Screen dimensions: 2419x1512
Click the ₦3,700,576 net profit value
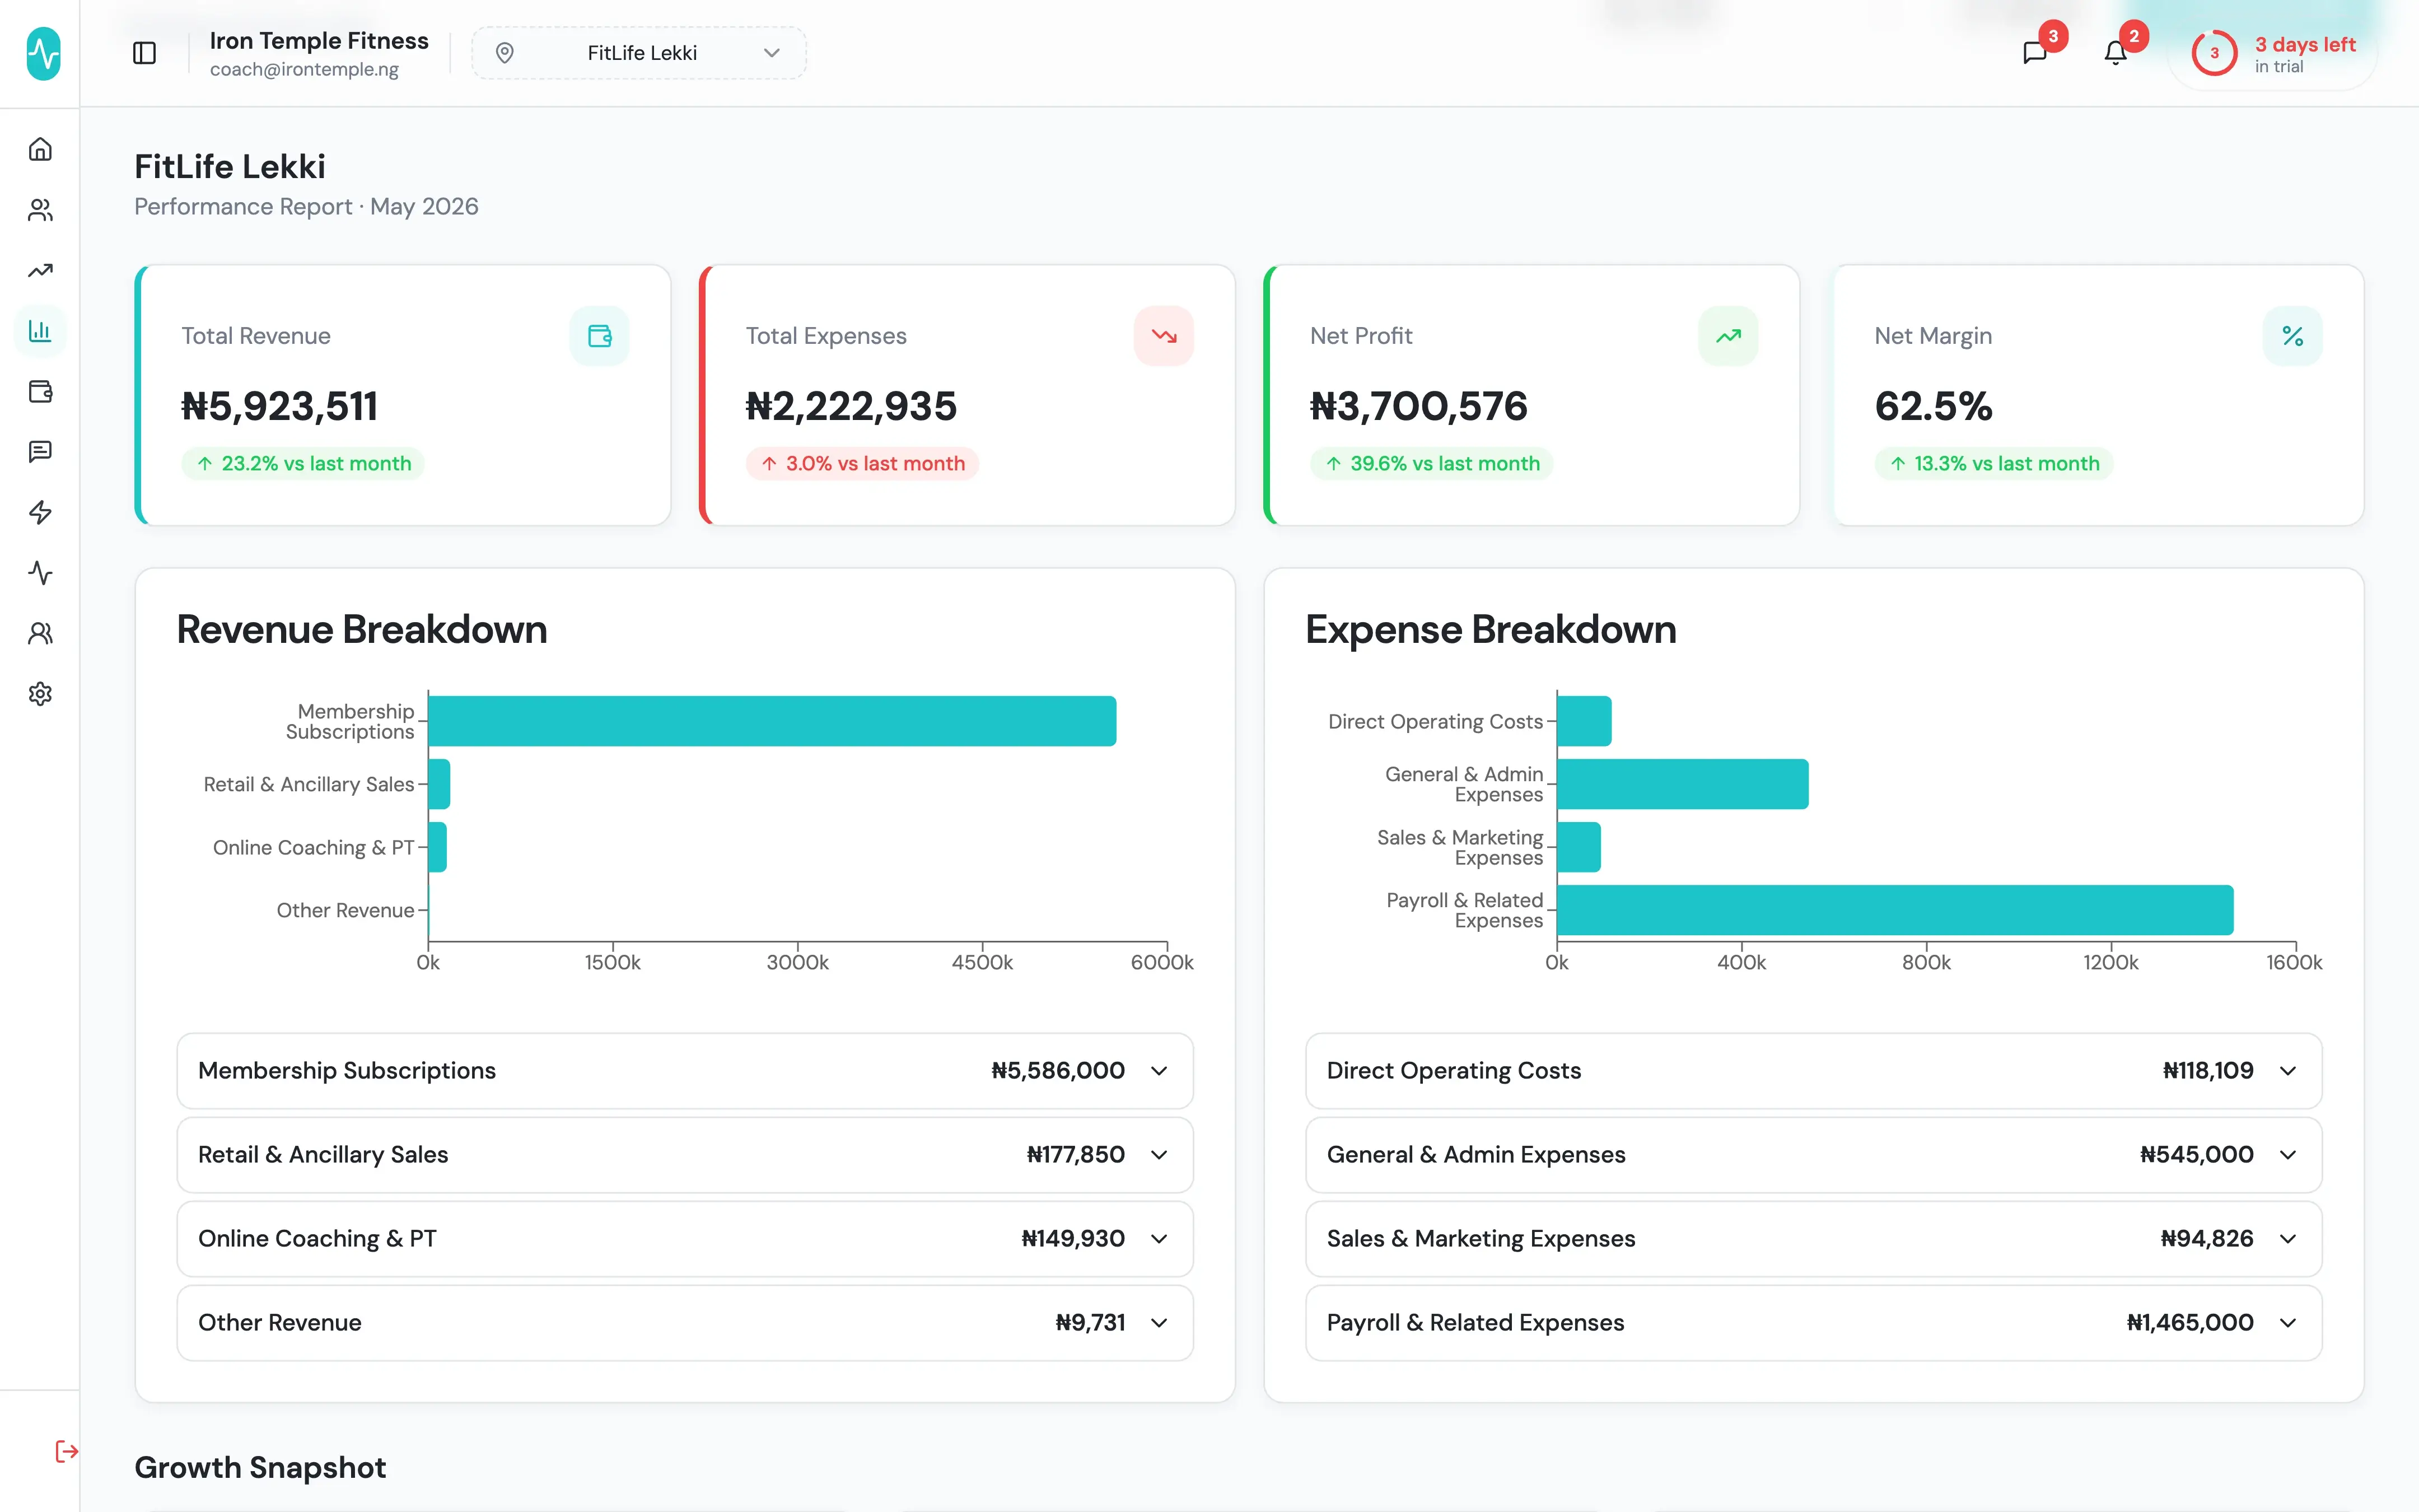pos(1418,406)
